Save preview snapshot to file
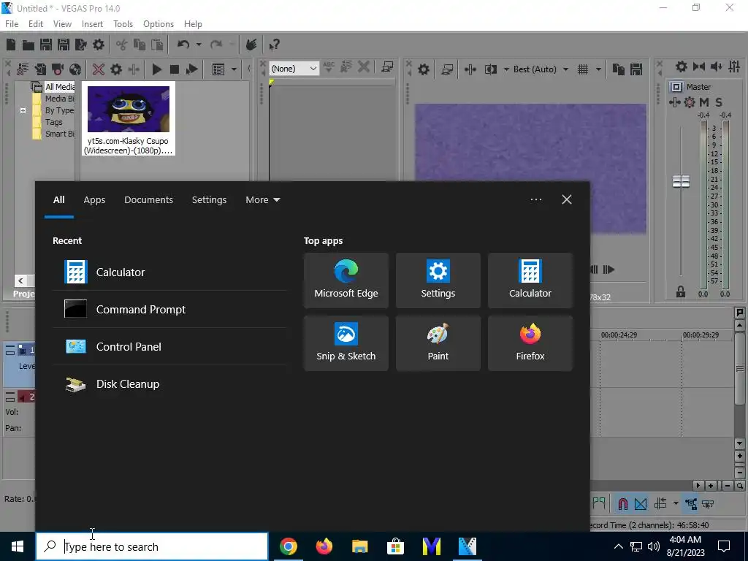Screen dimensions: 748x561 (636, 69)
